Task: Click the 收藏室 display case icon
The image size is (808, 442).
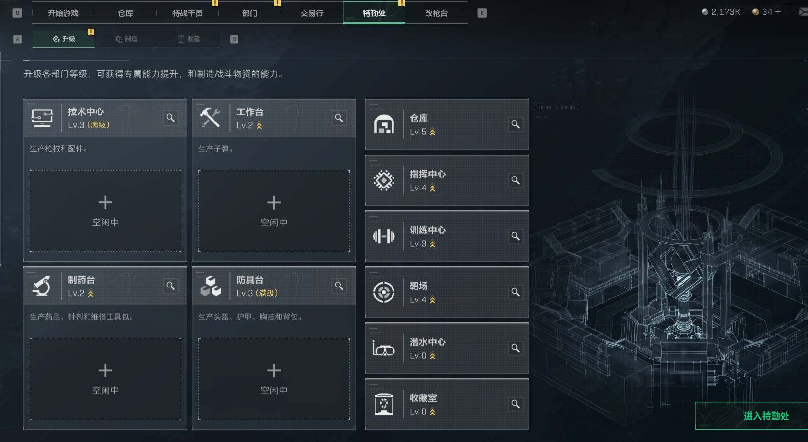Action: (384, 404)
